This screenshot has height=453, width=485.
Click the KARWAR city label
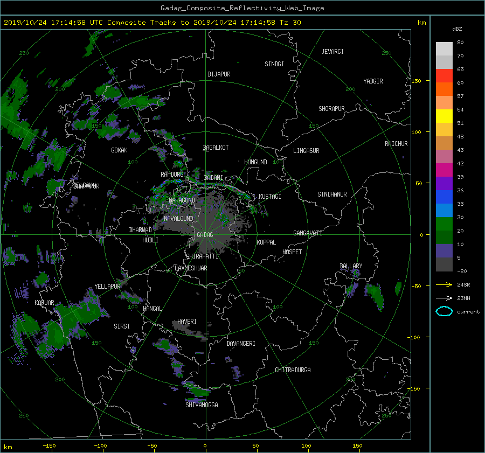44,303
